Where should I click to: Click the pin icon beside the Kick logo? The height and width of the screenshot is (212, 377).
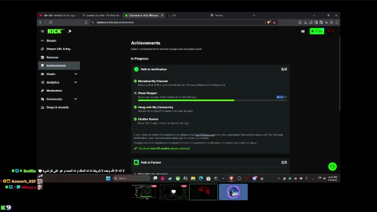(x=70, y=31)
